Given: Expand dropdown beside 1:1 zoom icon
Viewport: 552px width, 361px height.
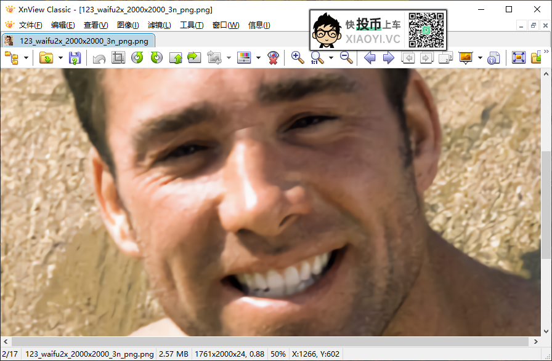Looking at the screenshot, I should (331, 58).
